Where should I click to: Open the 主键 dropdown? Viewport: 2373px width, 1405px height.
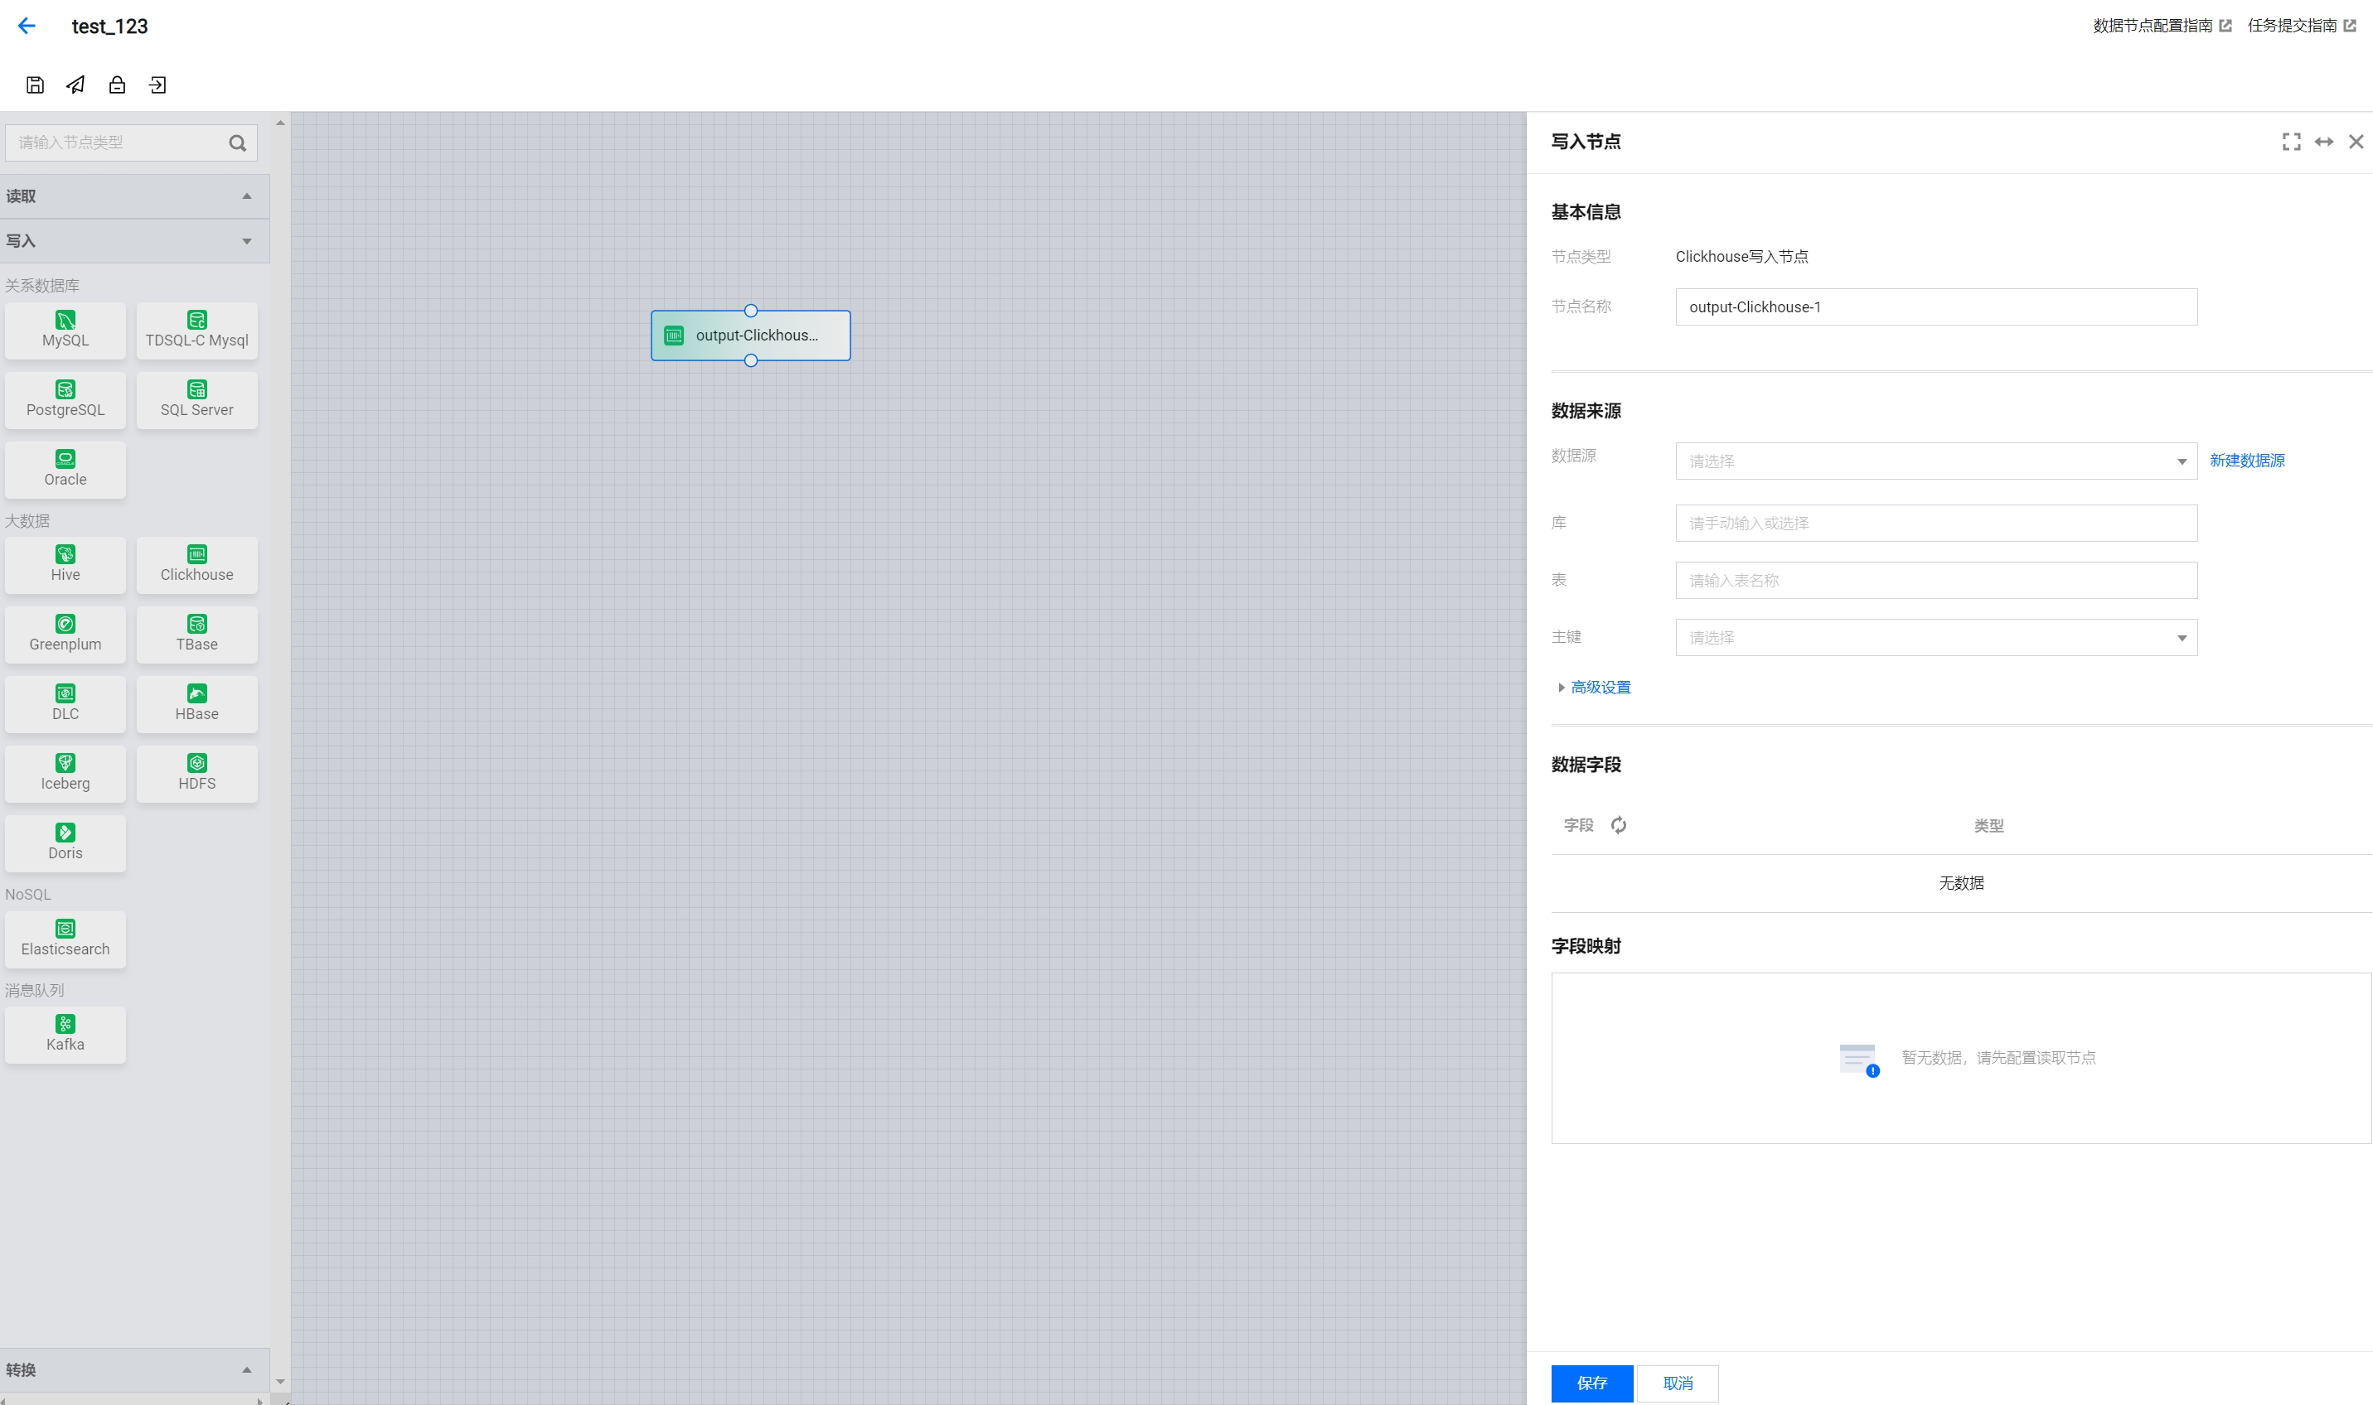1935,637
